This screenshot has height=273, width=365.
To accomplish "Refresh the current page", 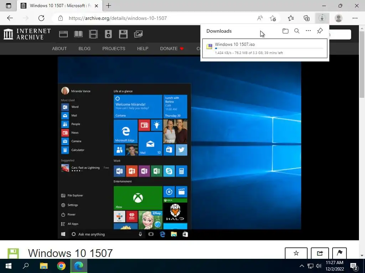I will click(x=41, y=18).
